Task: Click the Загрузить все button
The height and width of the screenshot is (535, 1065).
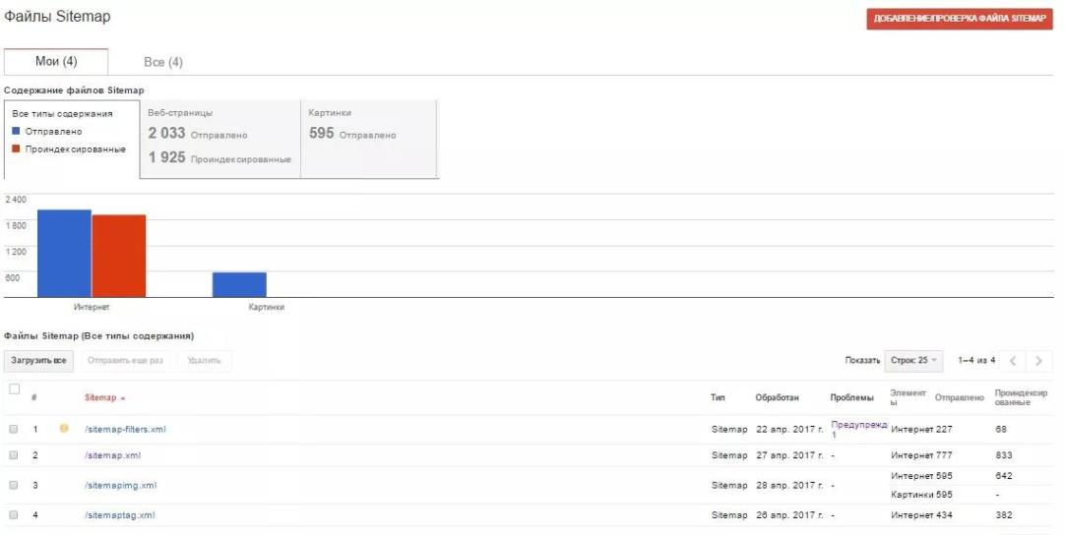Action: (x=38, y=361)
